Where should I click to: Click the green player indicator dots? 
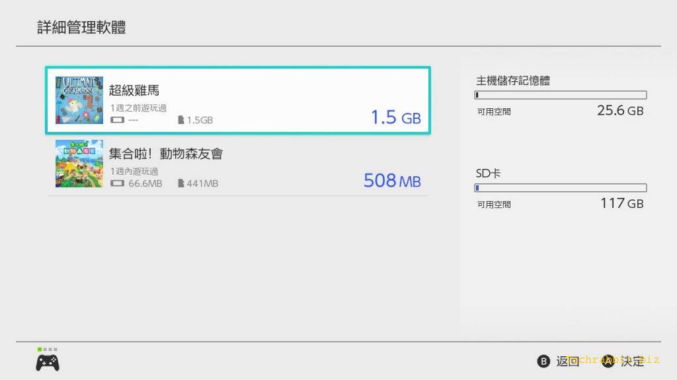point(47,349)
